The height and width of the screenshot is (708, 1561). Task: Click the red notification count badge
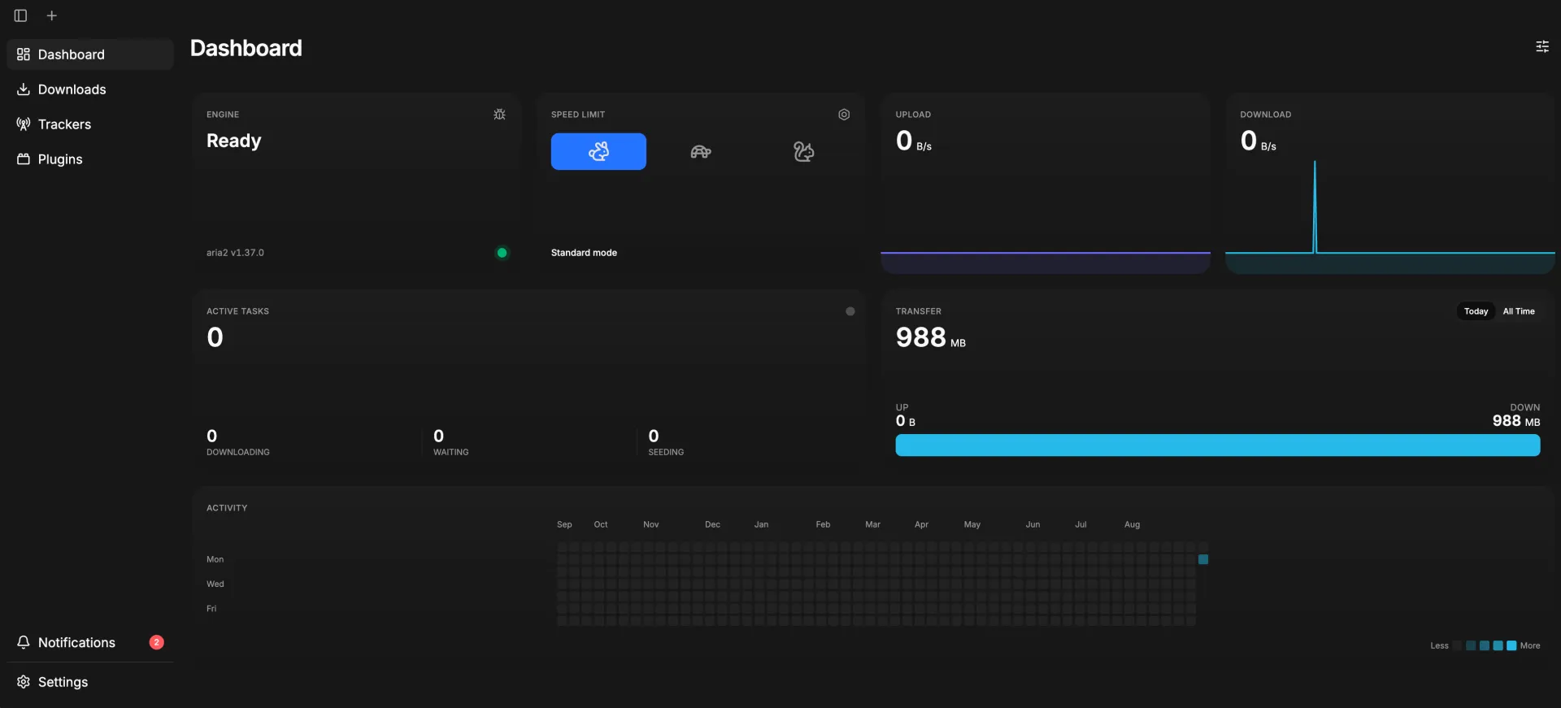pyautogui.click(x=157, y=642)
